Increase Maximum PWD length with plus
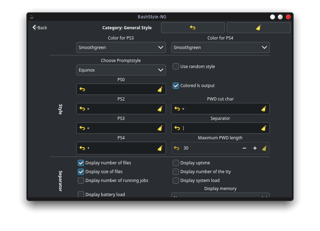 tap(255, 148)
